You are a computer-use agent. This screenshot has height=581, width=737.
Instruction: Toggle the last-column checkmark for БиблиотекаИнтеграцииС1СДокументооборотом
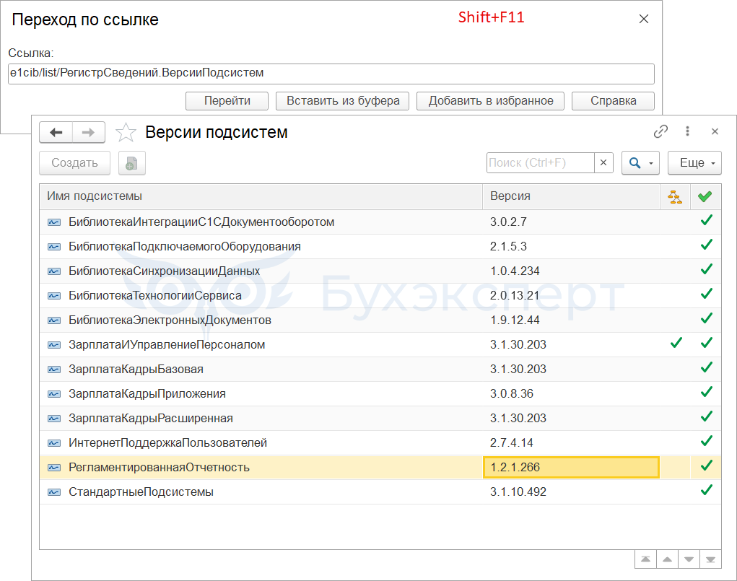coord(707,220)
